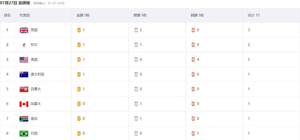
Task: Click the 铜牌 5枚 column header
Action: coord(197,15)
